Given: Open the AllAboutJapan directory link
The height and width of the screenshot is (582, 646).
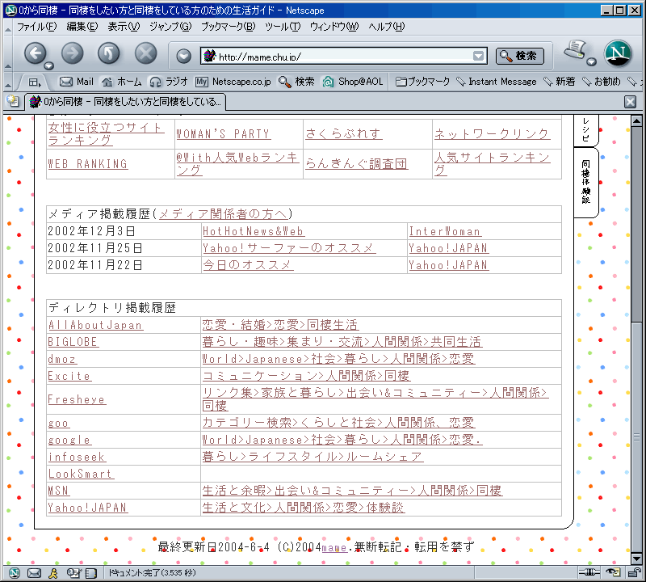Looking at the screenshot, I should tap(95, 325).
